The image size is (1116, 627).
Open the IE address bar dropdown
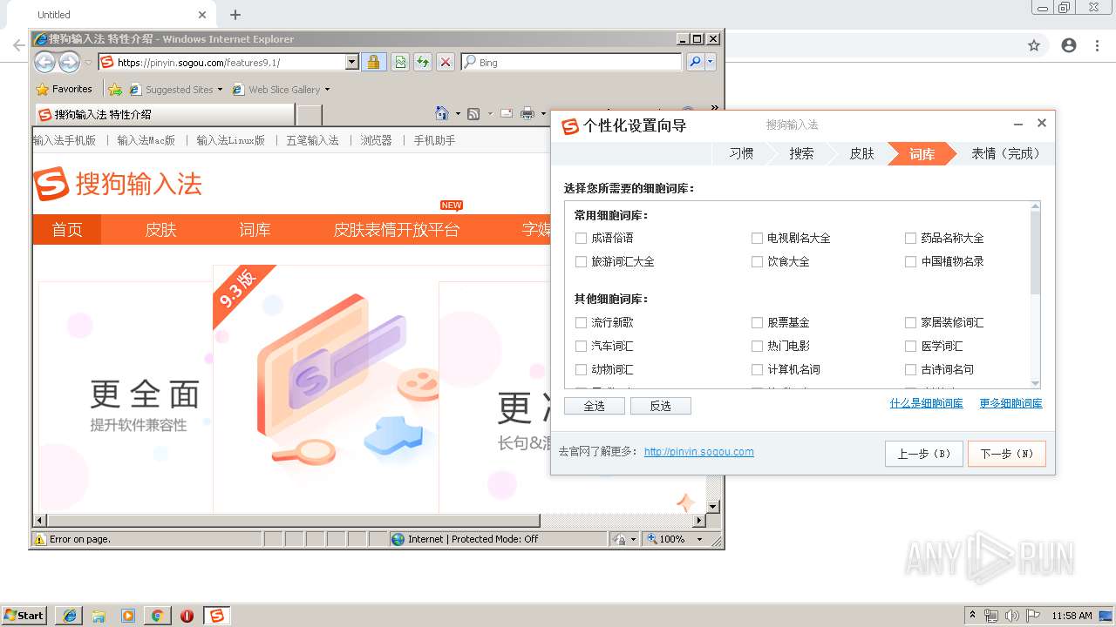[x=352, y=62]
